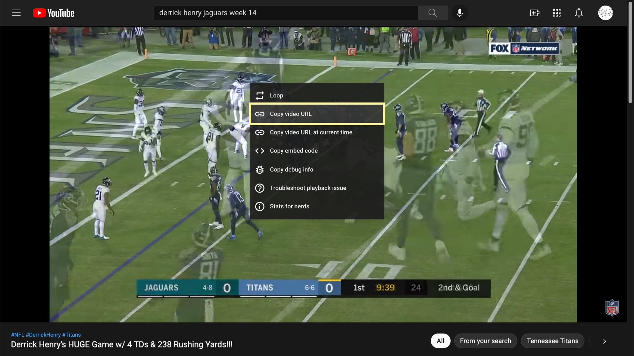Open the notifications bell
The image size is (634, 356).
click(x=579, y=13)
